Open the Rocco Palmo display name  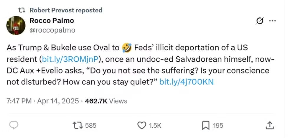52,21
